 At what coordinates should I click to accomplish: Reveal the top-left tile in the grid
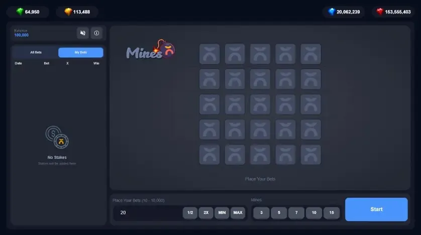(x=209, y=54)
